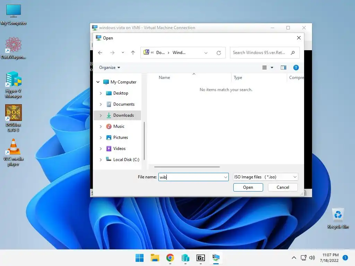355x266 pixels.
Task: Select Videos in navigation tree
Action: [x=116, y=149]
